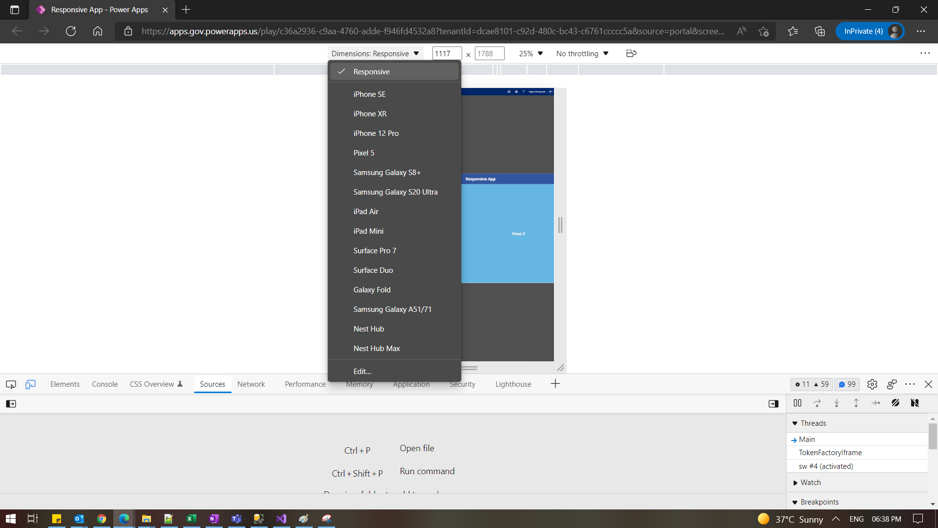Toggle device emulation mode icon
This screenshot has height=528, width=938.
pos(30,384)
